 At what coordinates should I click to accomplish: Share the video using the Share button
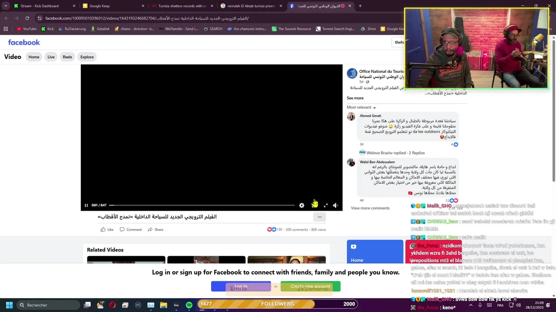pyautogui.click(x=156, y=230)
